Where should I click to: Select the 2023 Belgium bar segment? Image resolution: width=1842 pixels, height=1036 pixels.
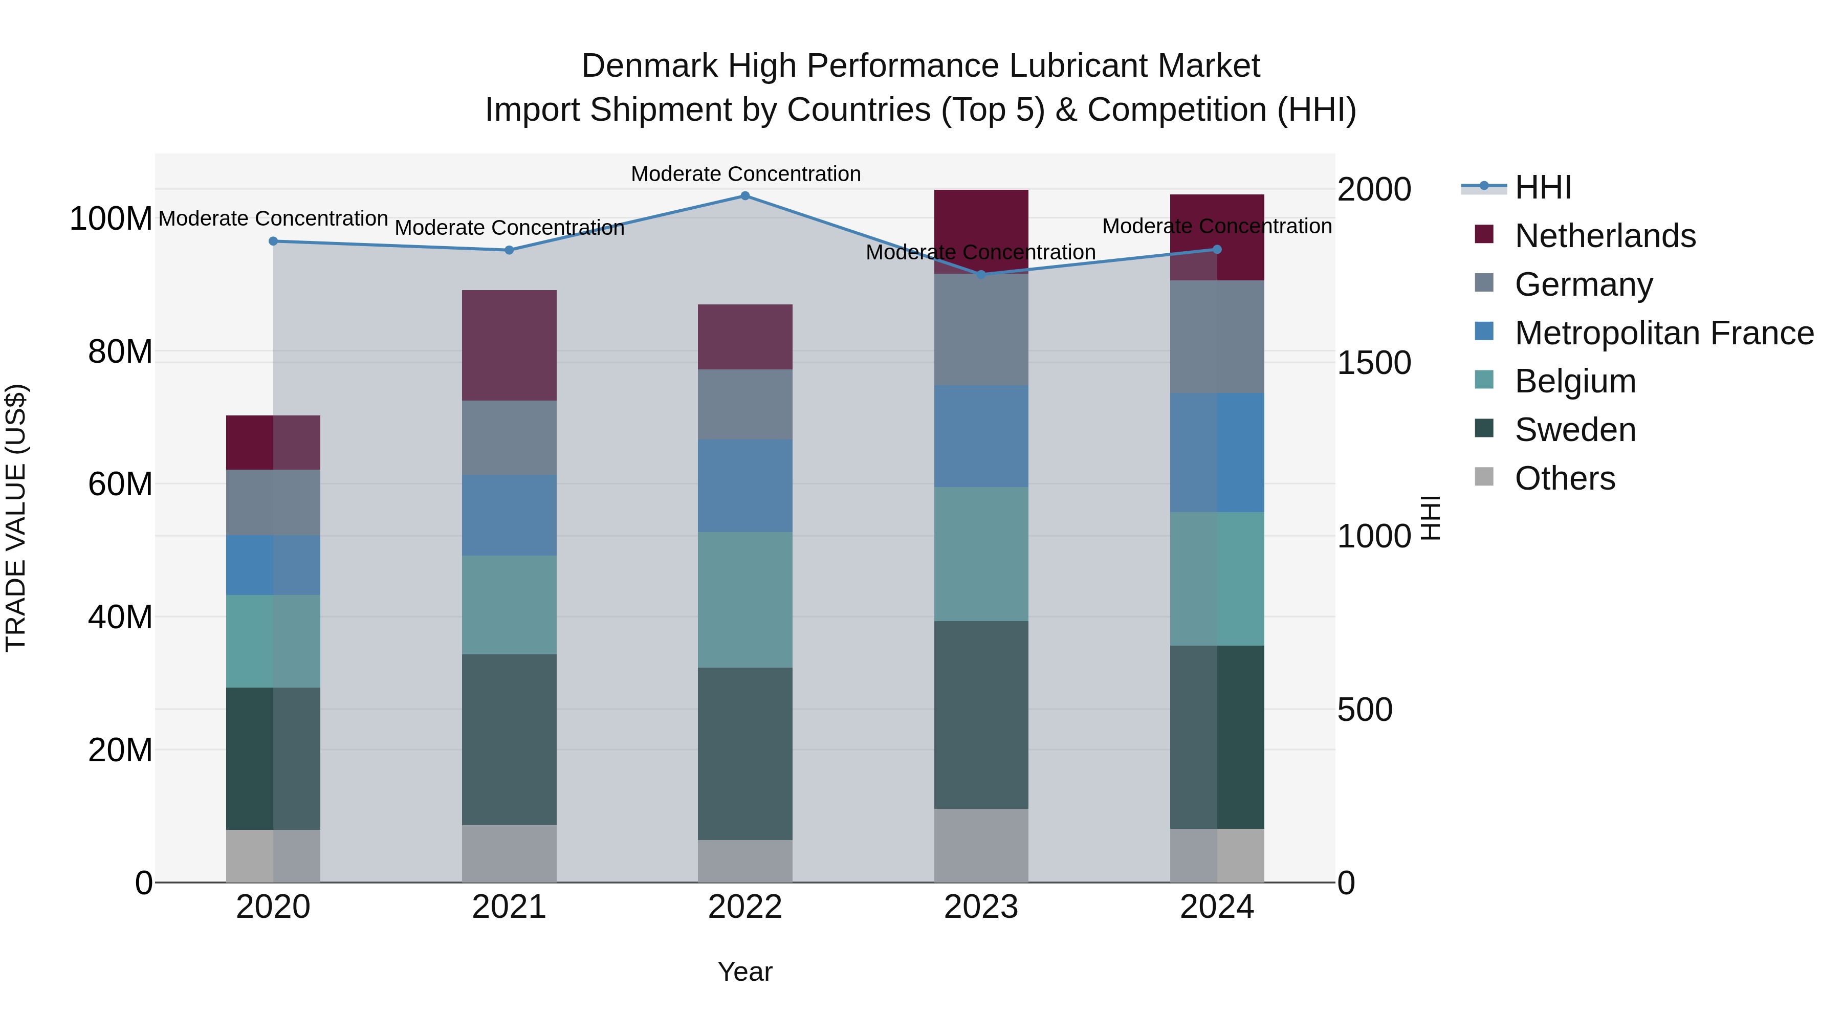tap(981, 554)
